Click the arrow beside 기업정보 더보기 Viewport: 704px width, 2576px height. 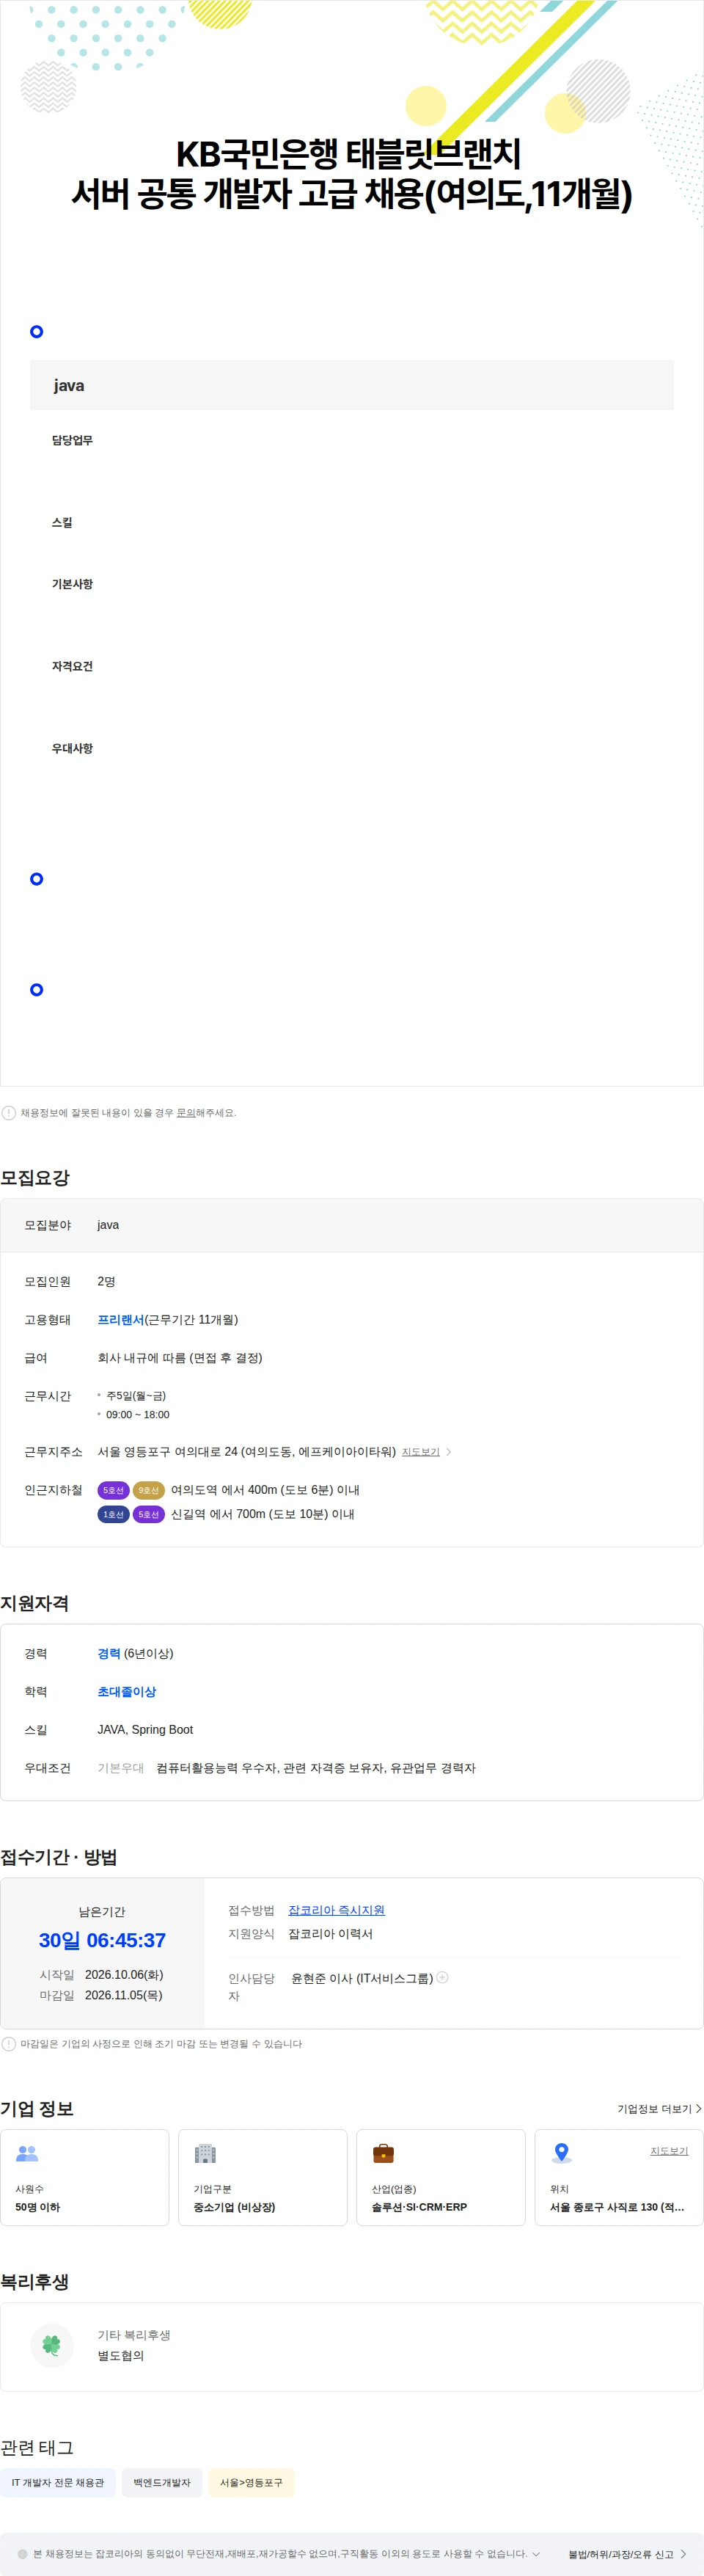(698, 2109)
